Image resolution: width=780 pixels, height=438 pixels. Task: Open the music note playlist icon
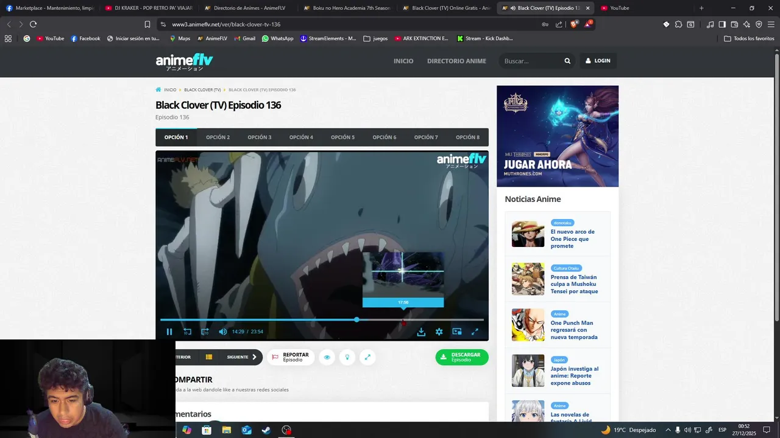711,24
